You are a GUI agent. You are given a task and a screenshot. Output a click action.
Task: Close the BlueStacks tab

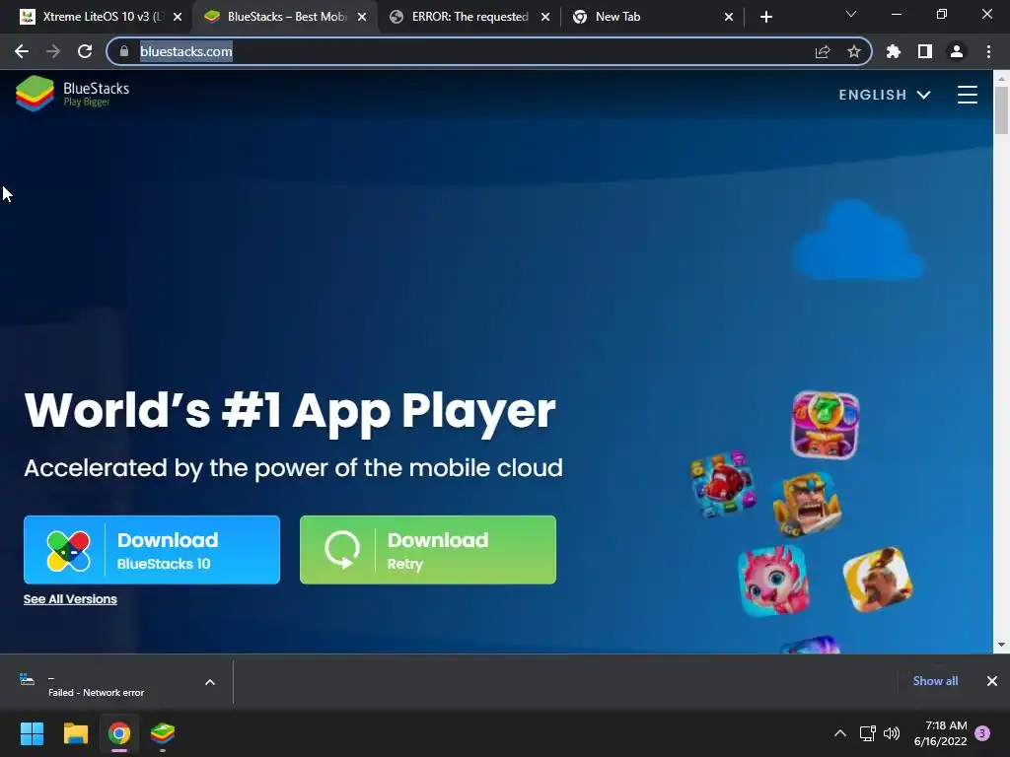tap(362, 17)
